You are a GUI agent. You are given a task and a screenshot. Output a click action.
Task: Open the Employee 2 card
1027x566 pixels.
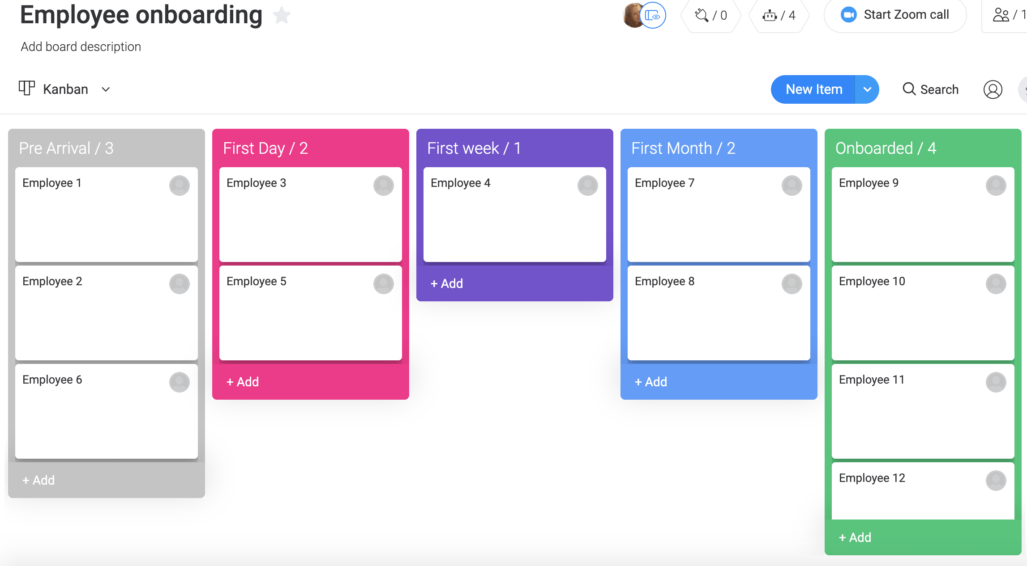coord(107,313)
